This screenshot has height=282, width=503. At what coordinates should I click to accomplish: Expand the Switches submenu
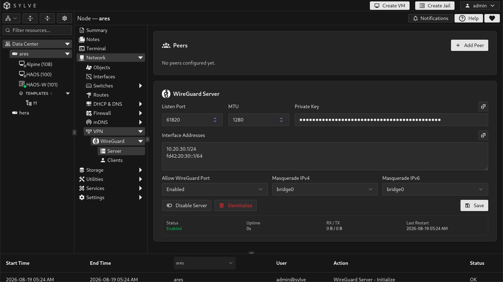pos(141,86)
